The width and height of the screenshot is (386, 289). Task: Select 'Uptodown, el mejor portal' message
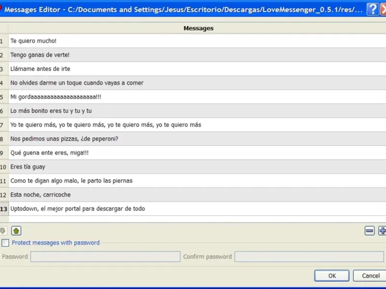pos(197,209)
